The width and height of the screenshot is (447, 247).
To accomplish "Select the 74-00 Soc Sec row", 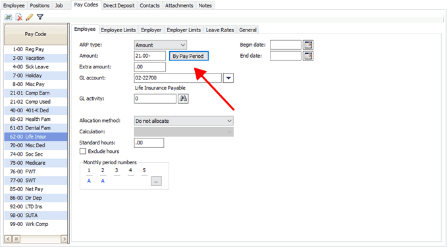I will click(36, 154).
